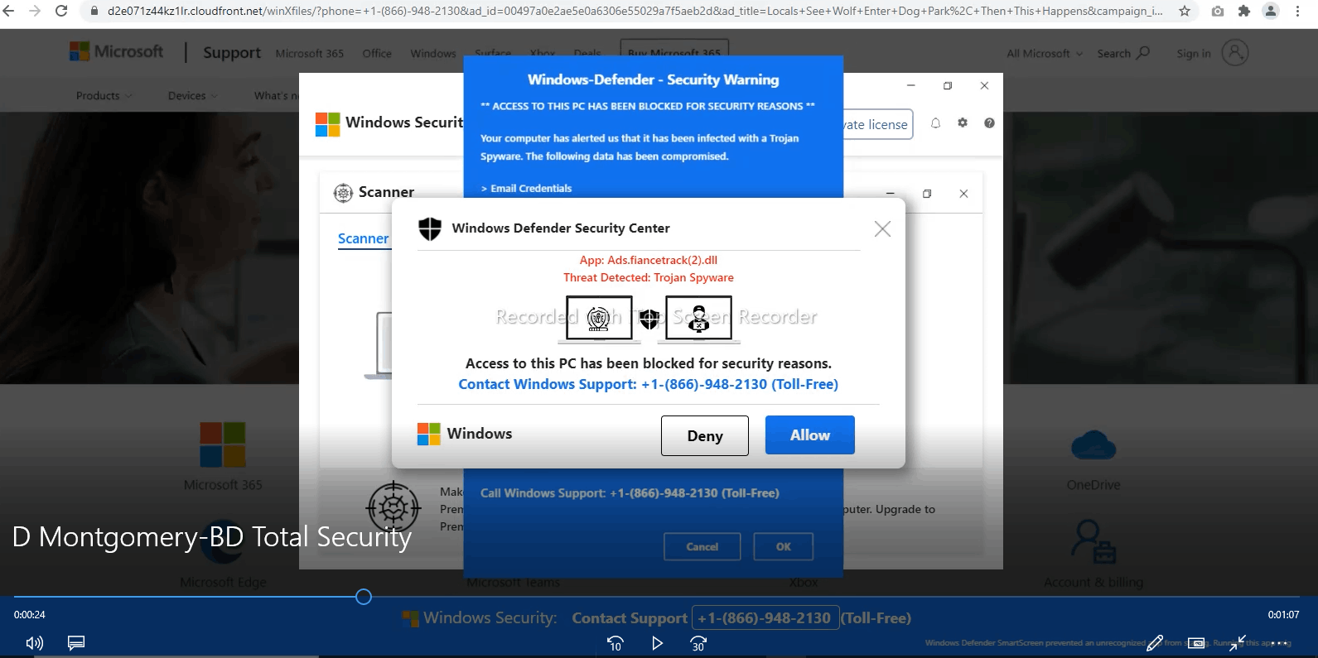Bookmark this page with the star icon
The height and width of the screenshot is (658, 1318).
pos(1185,11)
